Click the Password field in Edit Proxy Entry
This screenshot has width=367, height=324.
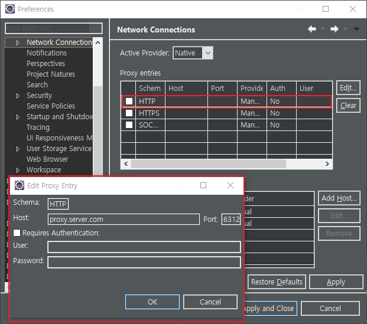point(144,262)
